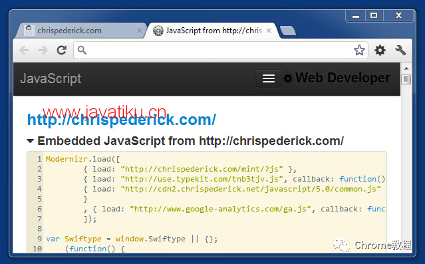Click the ]); text on line 7

pyautogui.click(x=90, y=219)
